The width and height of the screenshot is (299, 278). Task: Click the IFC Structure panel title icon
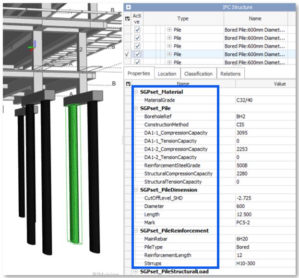pyautogui.click(x=128, y=7)
